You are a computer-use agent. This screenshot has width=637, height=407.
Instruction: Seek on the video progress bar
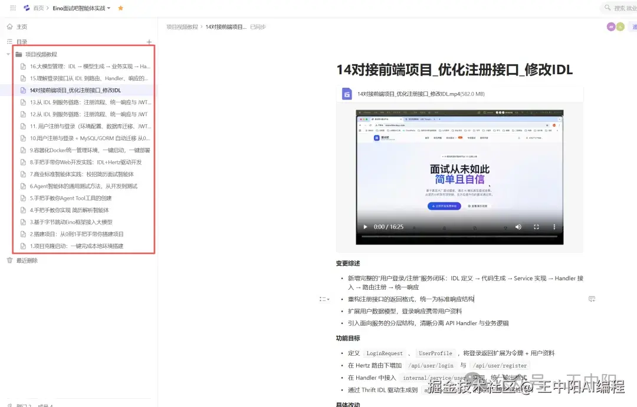coord(459,236)
